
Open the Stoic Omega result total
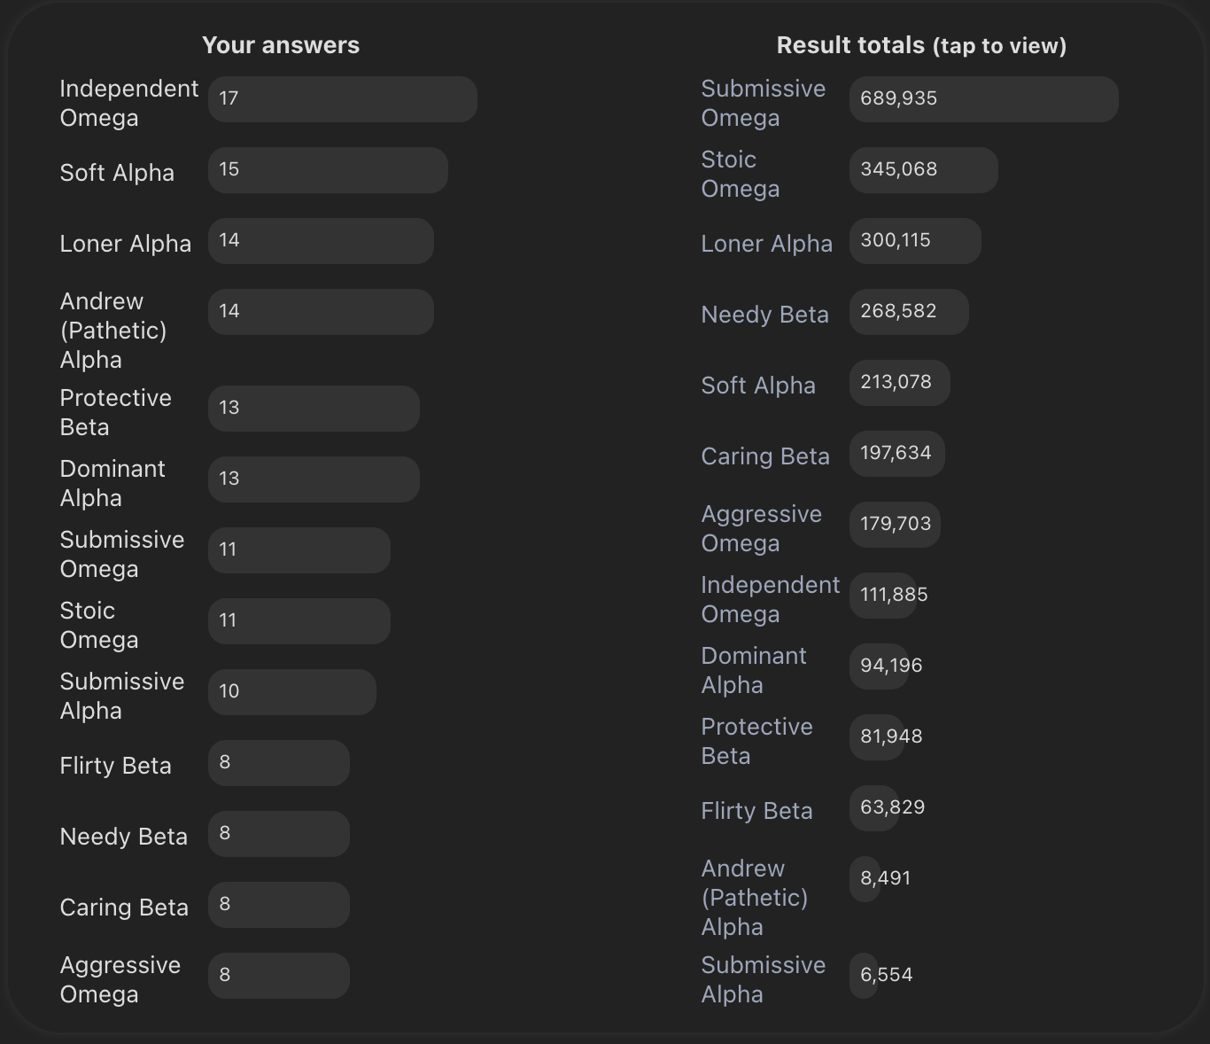(740, 174)
